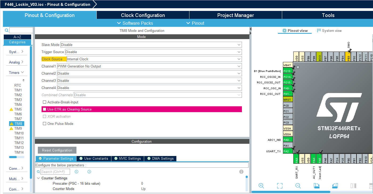Go to previous search result arrow
Viewport: 373px width, 194px height.
(76, 172)
